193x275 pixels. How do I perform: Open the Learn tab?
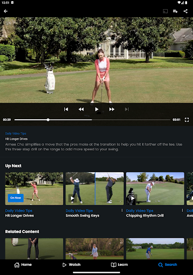(120, 265)
